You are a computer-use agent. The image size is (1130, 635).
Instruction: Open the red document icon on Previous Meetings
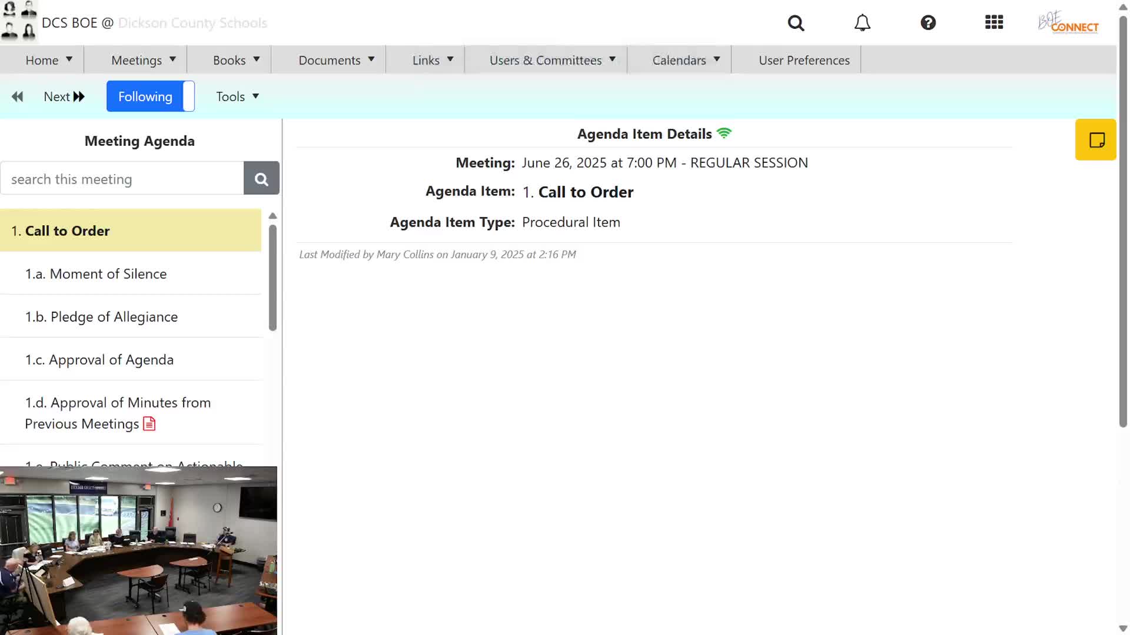(149, 424)
